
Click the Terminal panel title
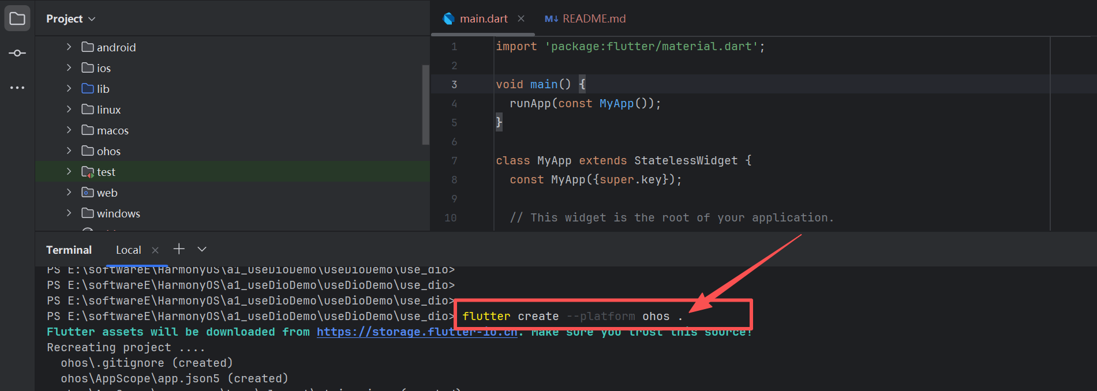[x=69, y=250]
